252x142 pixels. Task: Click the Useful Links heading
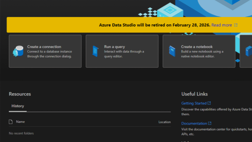point(195,94)
